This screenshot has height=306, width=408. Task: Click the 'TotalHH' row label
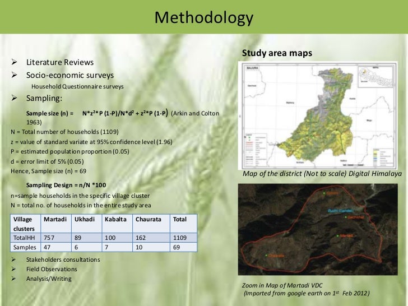(x=25, y=238)
